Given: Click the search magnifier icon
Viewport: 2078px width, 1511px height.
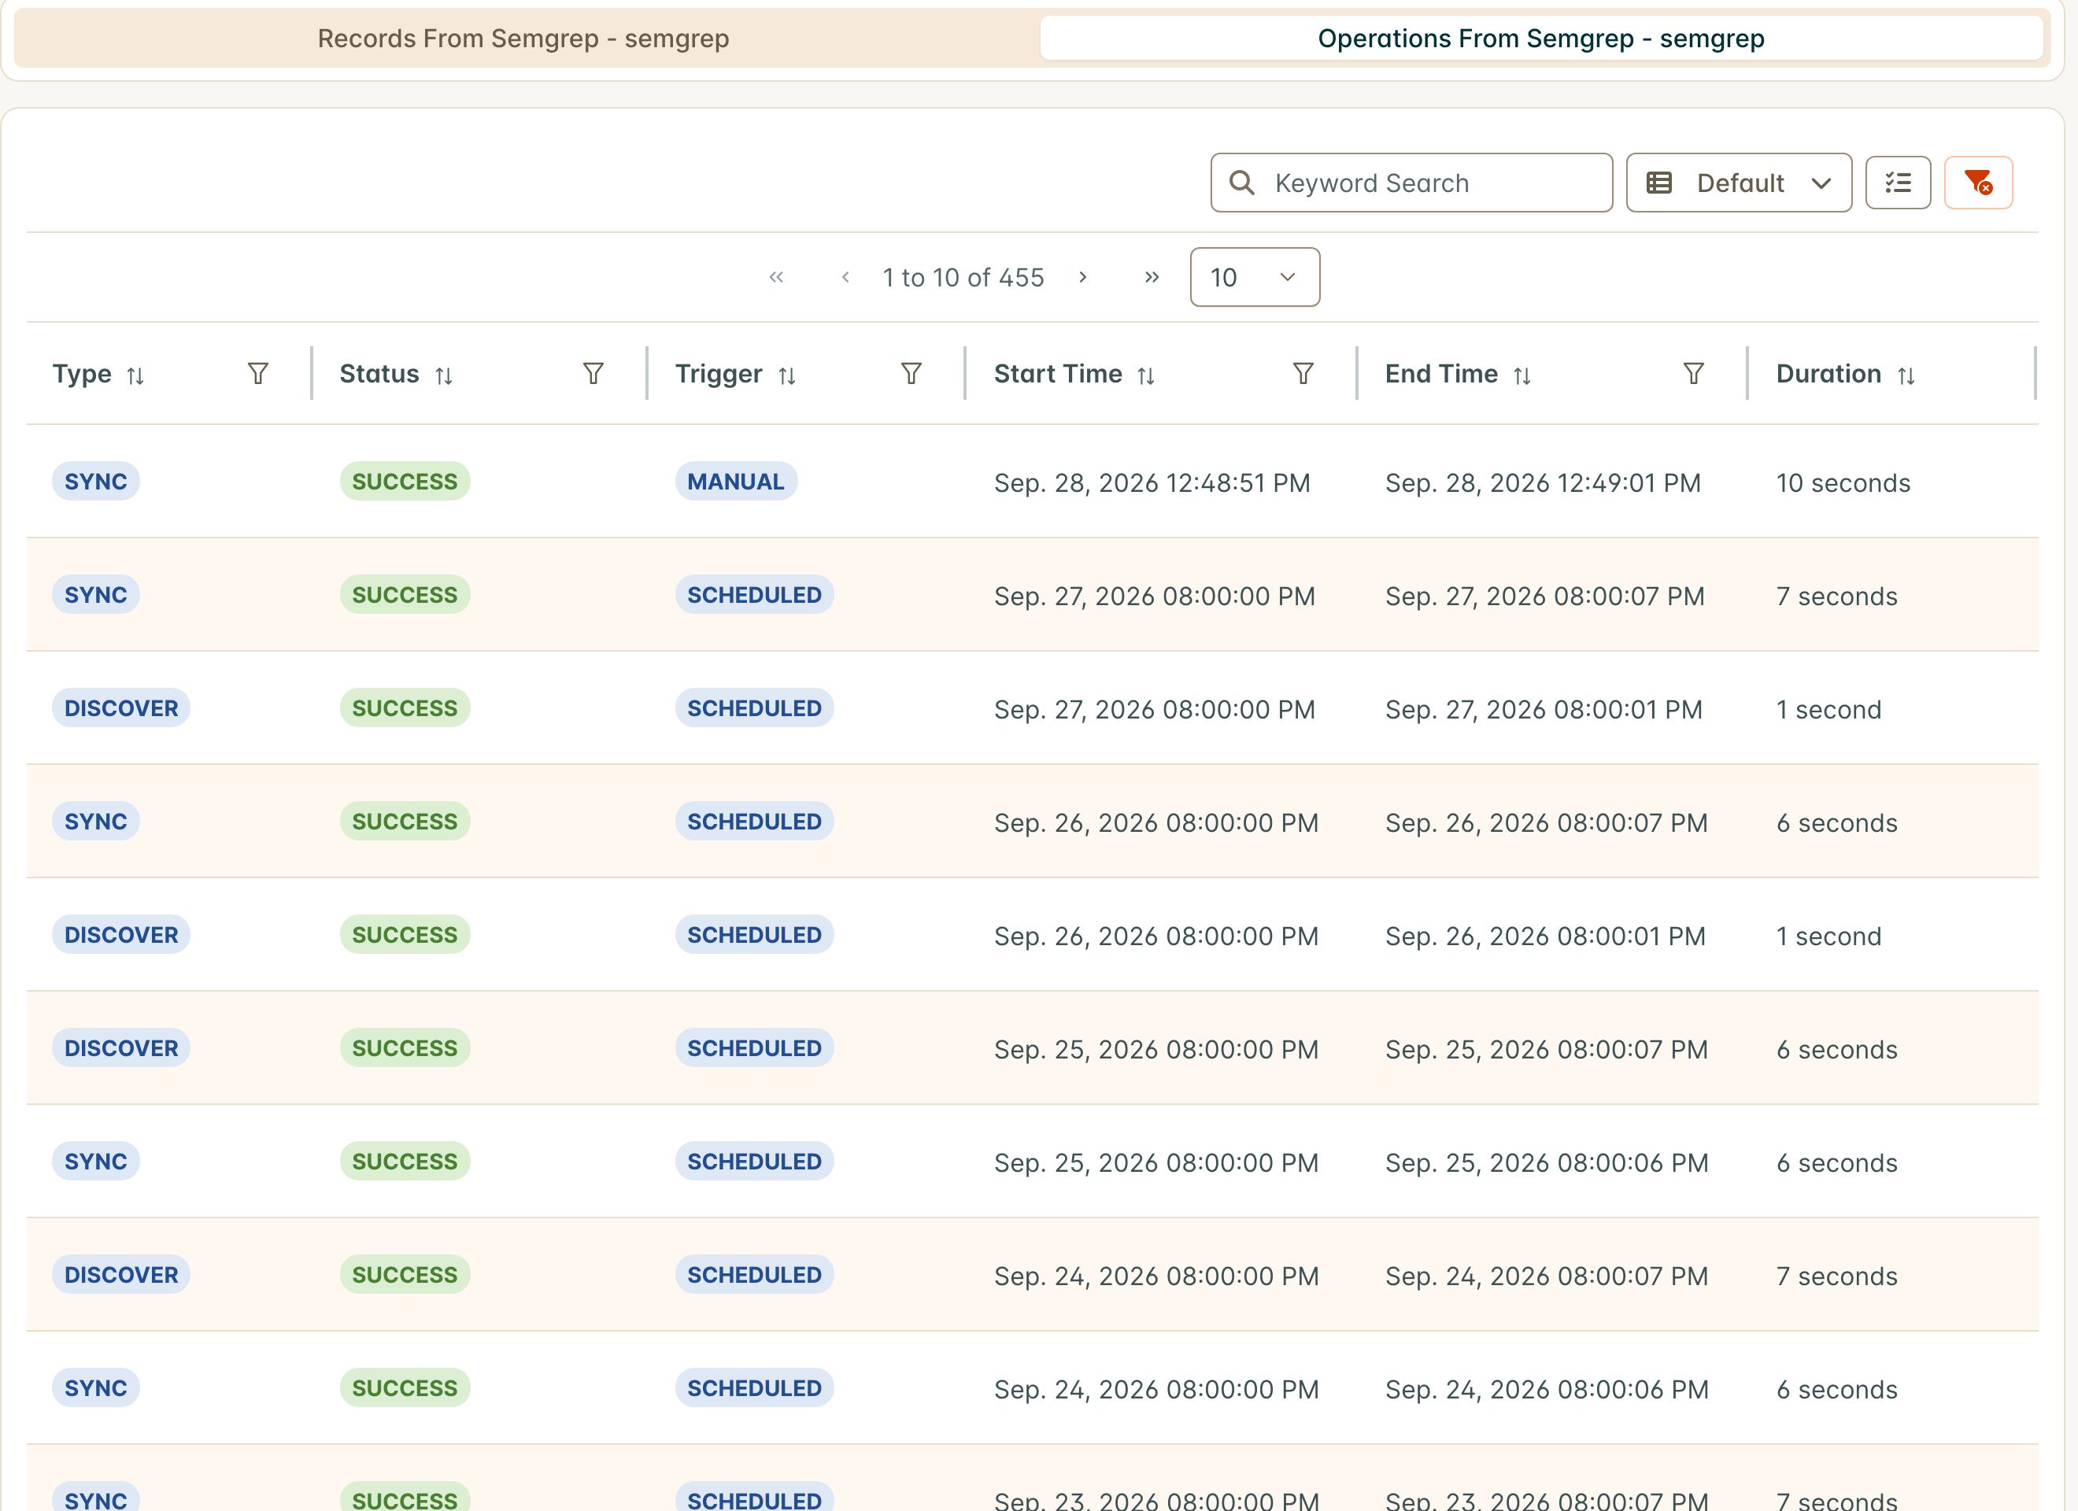Looking at the screenshot, I should pos(1241,183).
